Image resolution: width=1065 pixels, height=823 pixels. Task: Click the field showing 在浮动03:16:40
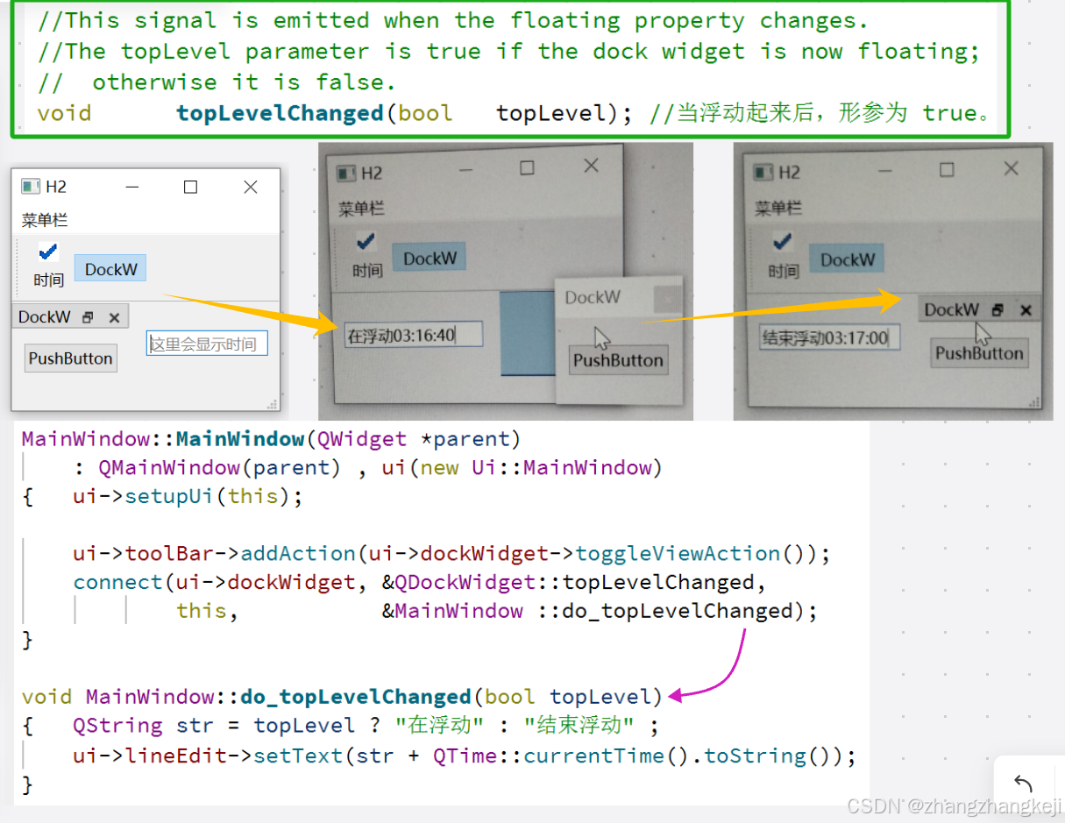click(x=413, y=335)
